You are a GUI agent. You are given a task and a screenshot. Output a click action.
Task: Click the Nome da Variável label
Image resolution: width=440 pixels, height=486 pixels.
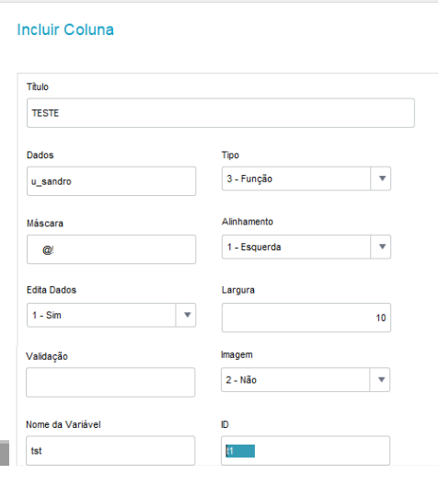pos(64,424)
